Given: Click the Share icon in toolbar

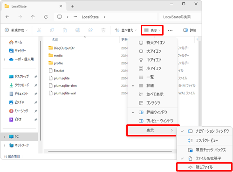Looking at the screenshot, I should 90,30.
